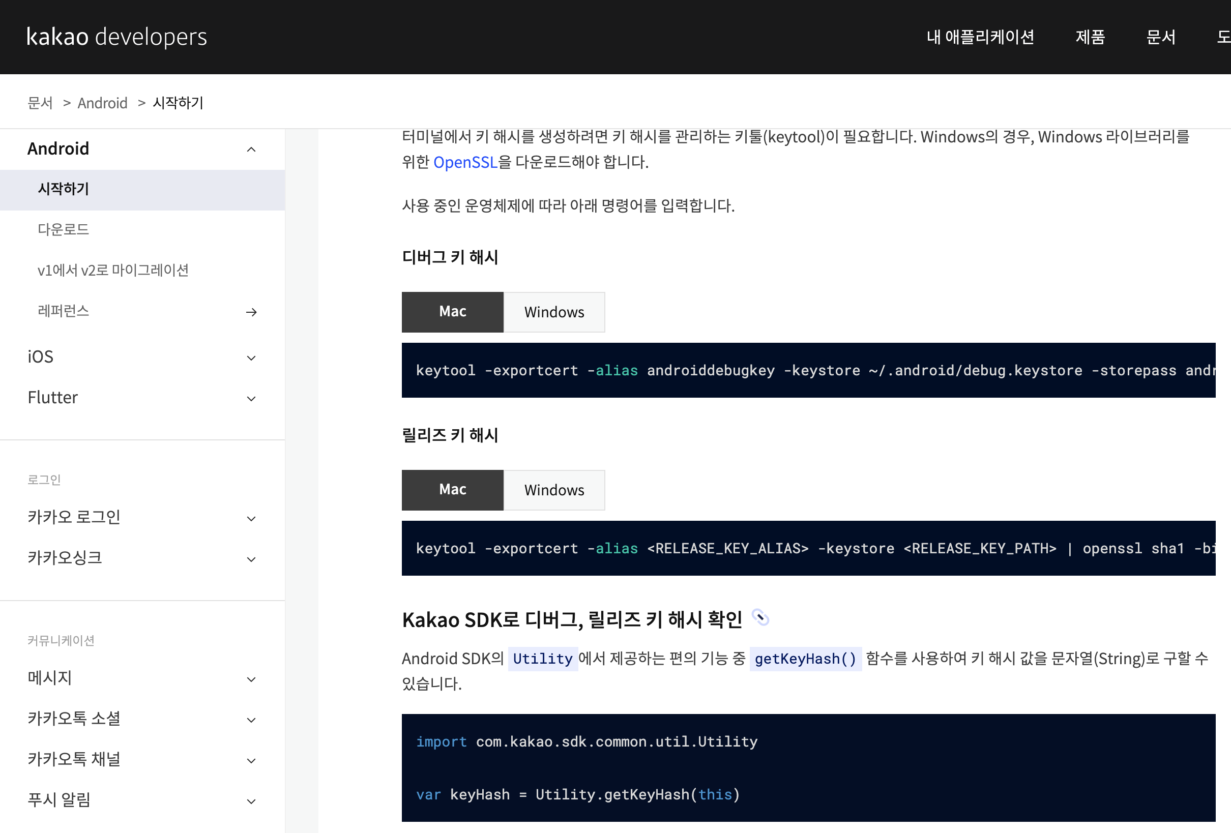Select Windows tab under 디버그 키 해시

click(553, 312)
